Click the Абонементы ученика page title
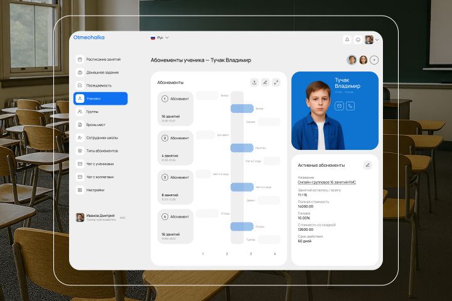The height and width of the screenshot is (301, 452). (201, 60)
